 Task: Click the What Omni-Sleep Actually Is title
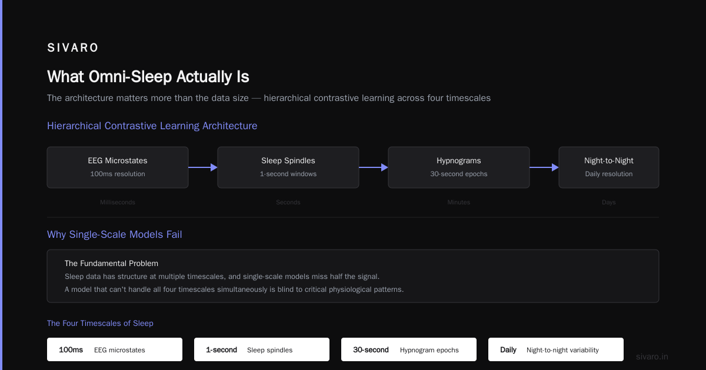tap(148, 77)
